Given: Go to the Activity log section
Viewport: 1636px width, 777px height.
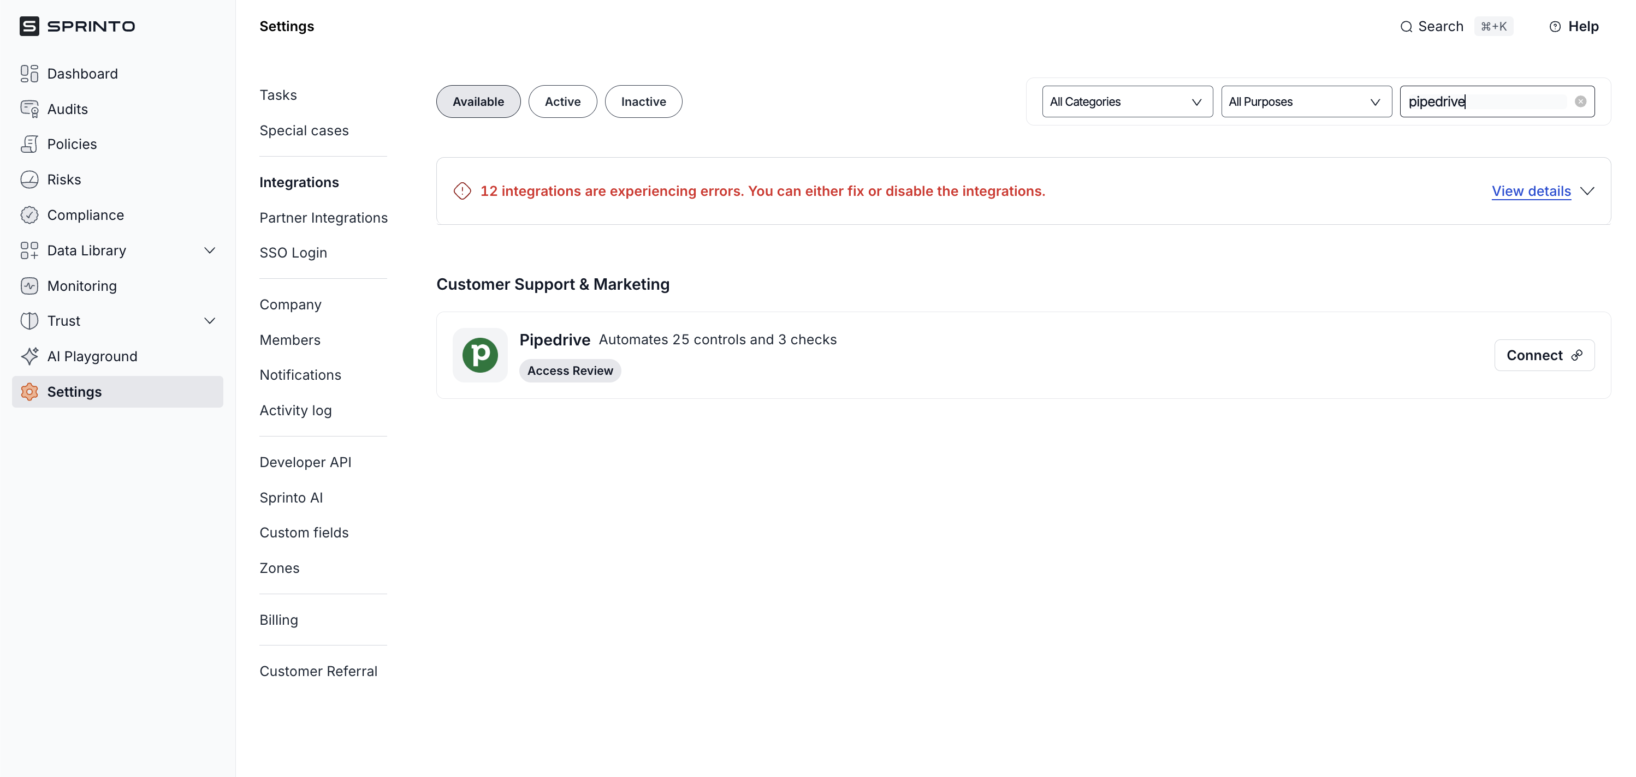Looking at the screenshot, I should click(x=295, y=410).
